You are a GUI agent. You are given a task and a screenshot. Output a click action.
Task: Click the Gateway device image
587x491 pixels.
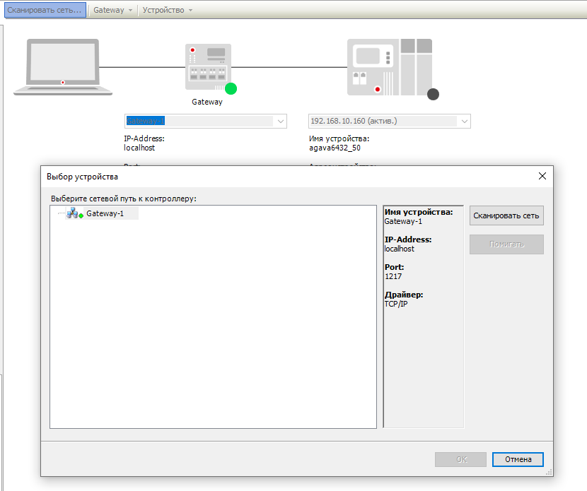[x=208, y=66]
